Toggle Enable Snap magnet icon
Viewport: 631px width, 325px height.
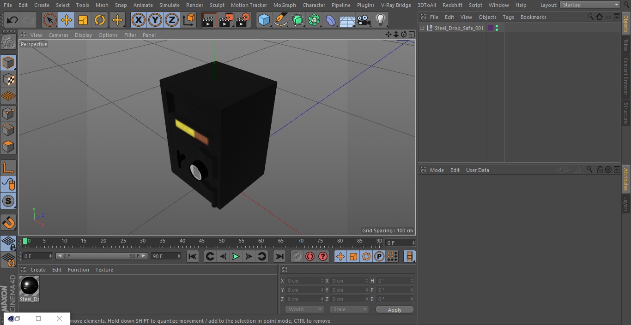[8, 222]
